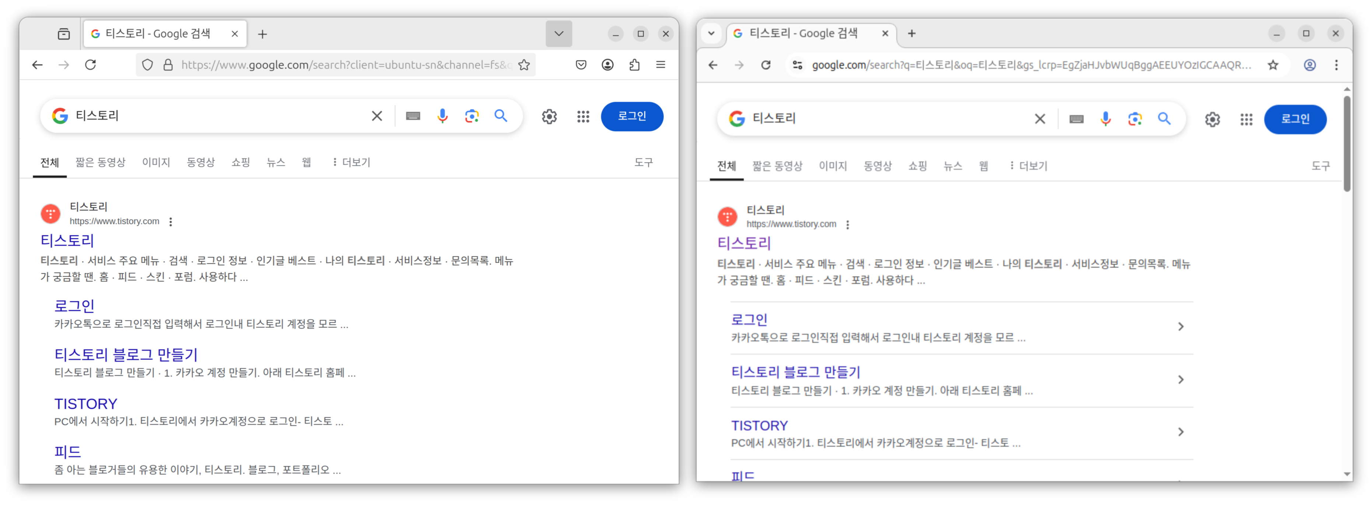Click blue 로그인 button in Chrome window
Screen dimensions: 1369x505
tap(1295, 119)
